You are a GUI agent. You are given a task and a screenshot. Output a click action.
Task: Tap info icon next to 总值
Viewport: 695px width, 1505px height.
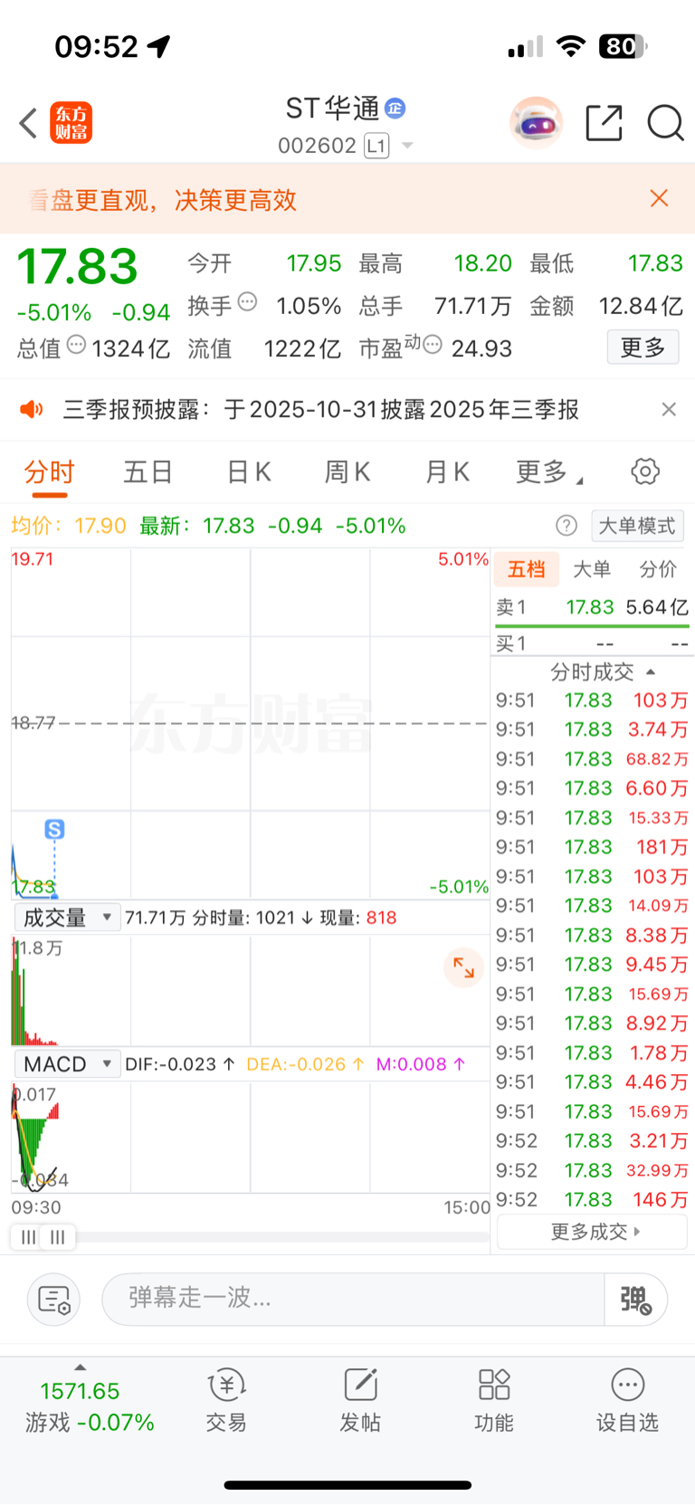76,345
